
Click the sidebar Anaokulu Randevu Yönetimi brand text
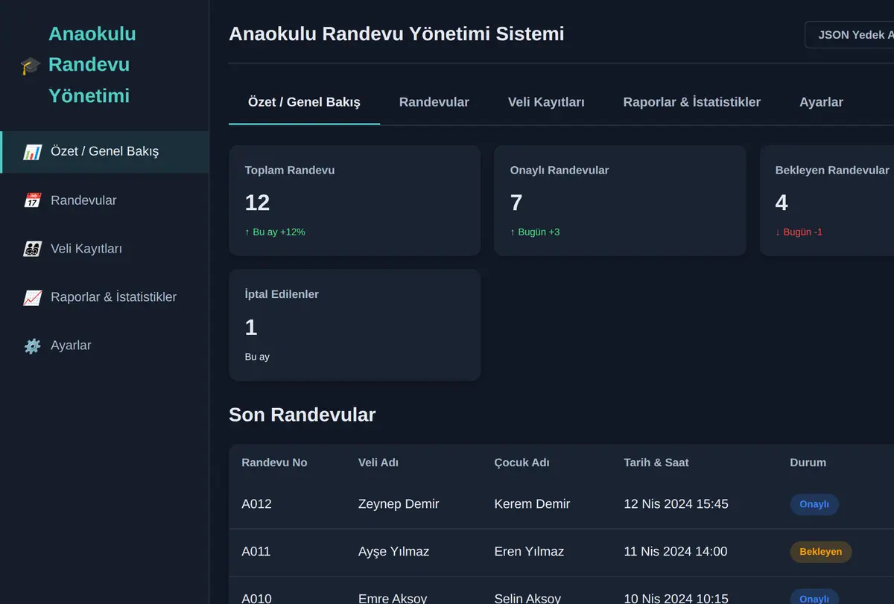(x=92, y=65)
